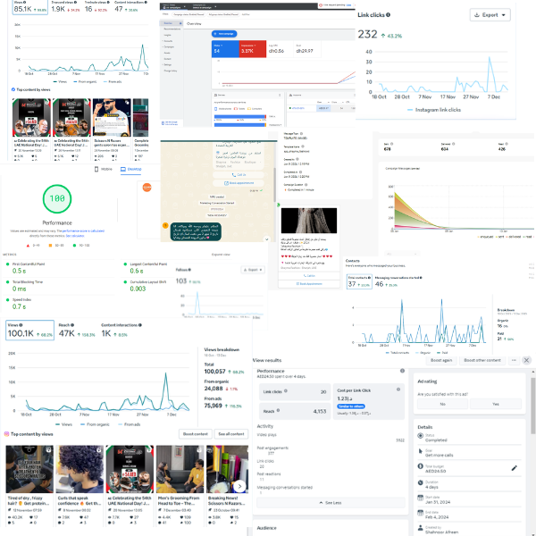Click info icon beside Views 100.1K

tap(21, 325)
